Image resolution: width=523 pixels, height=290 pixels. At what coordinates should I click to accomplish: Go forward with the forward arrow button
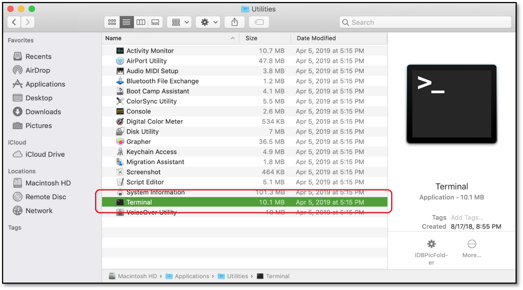[28, 22]
